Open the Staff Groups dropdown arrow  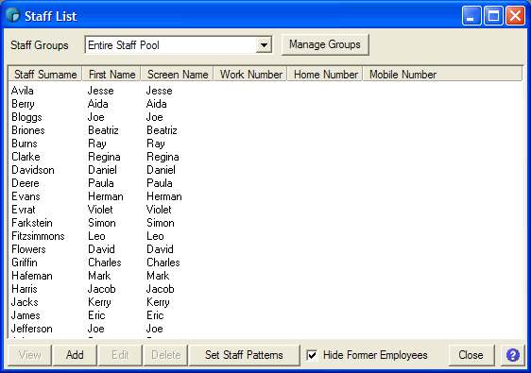pos(264,45)
